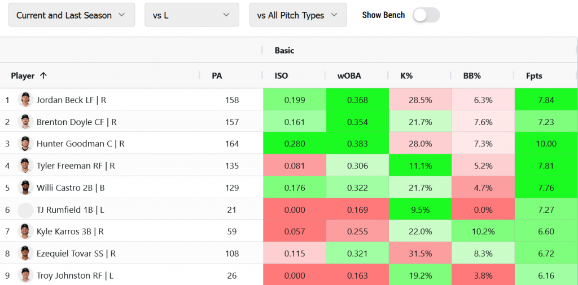Open the Current and Last Season dropdown
The width and height of the screenshot is (578, 285).
click(x=71, y=15)
